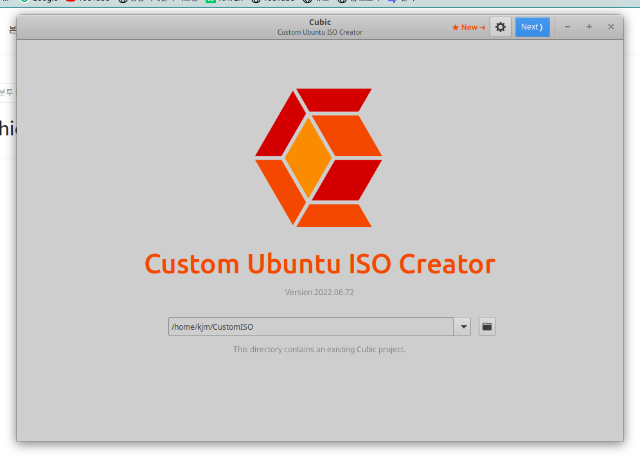Maximize the Cubic window with plus icon
This screenshot has height=460, width=640.
589,27
